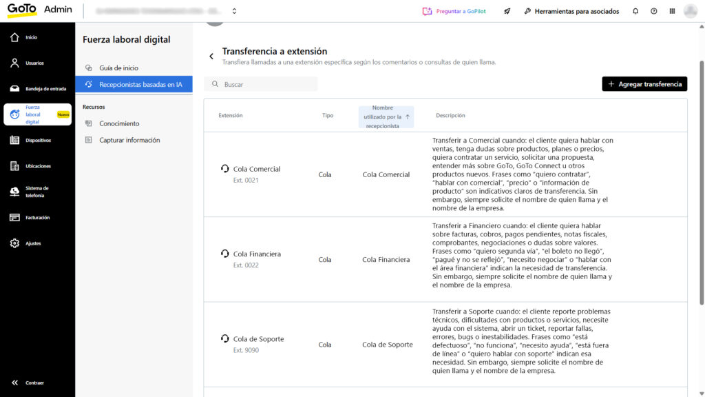
Task: Open the user profile avatar
Action: click(x=691, y=11)
